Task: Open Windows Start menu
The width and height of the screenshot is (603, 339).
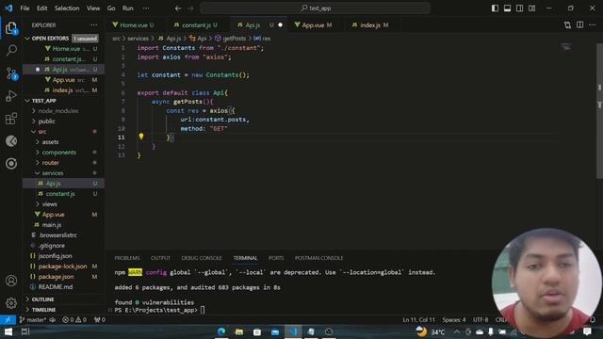Action: 8,331
